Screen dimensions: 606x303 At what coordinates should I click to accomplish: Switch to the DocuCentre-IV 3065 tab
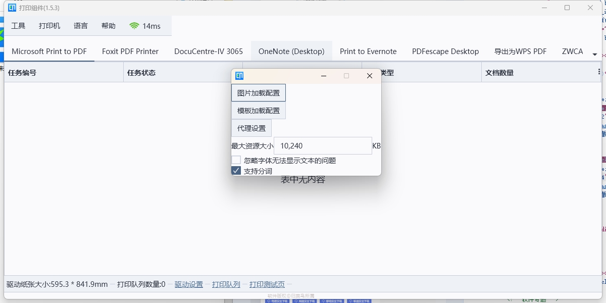point(209,52)
